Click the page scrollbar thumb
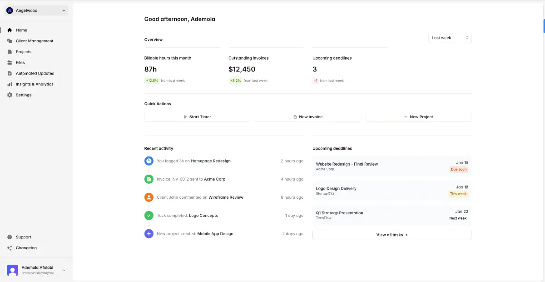 544,26
